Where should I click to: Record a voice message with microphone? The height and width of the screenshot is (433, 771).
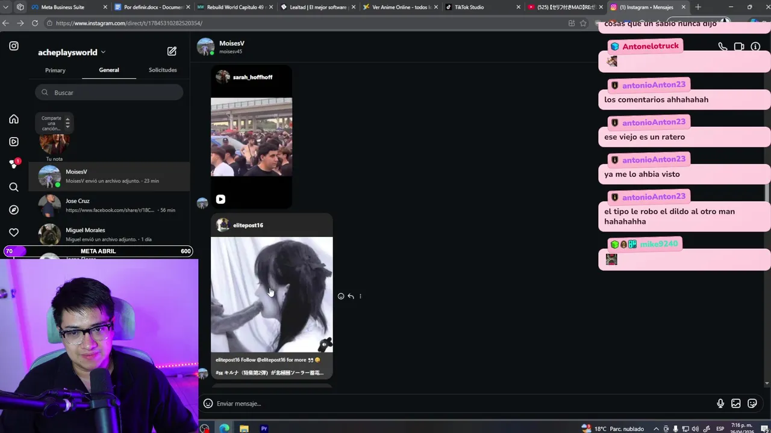point(720,404)
